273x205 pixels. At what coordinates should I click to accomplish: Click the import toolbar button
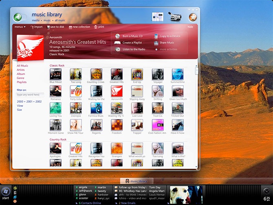tap(36, 27)
